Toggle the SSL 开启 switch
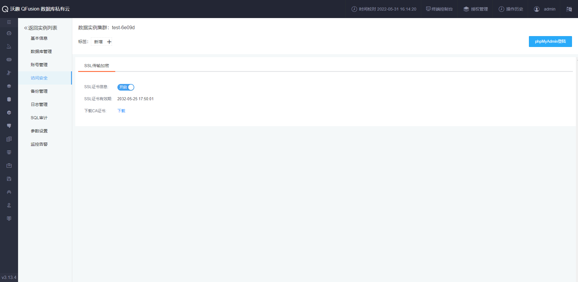The width and height of the screenshot is (578, 282). click(x=126, y=87)
